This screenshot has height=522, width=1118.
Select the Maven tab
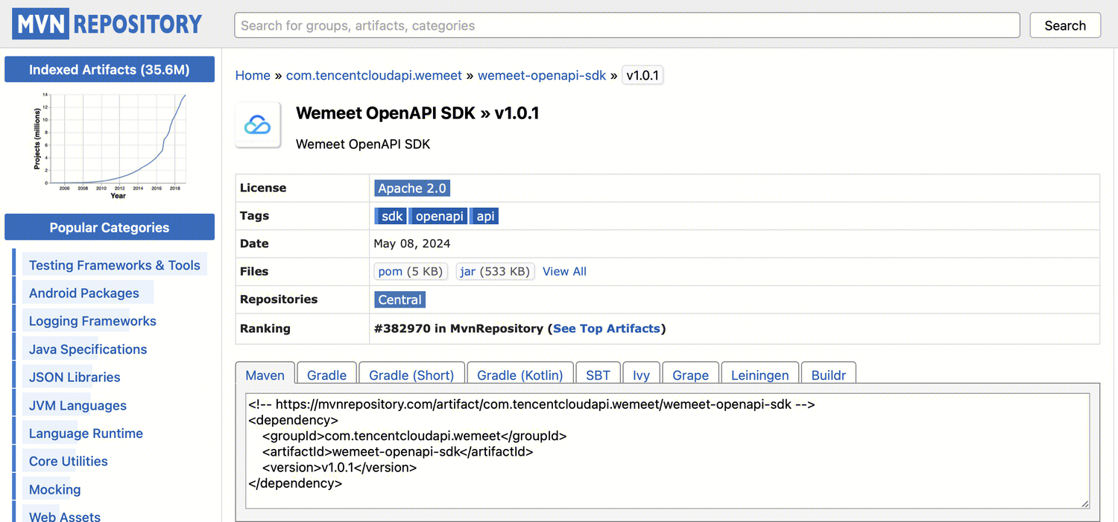[x=265, y=375]
